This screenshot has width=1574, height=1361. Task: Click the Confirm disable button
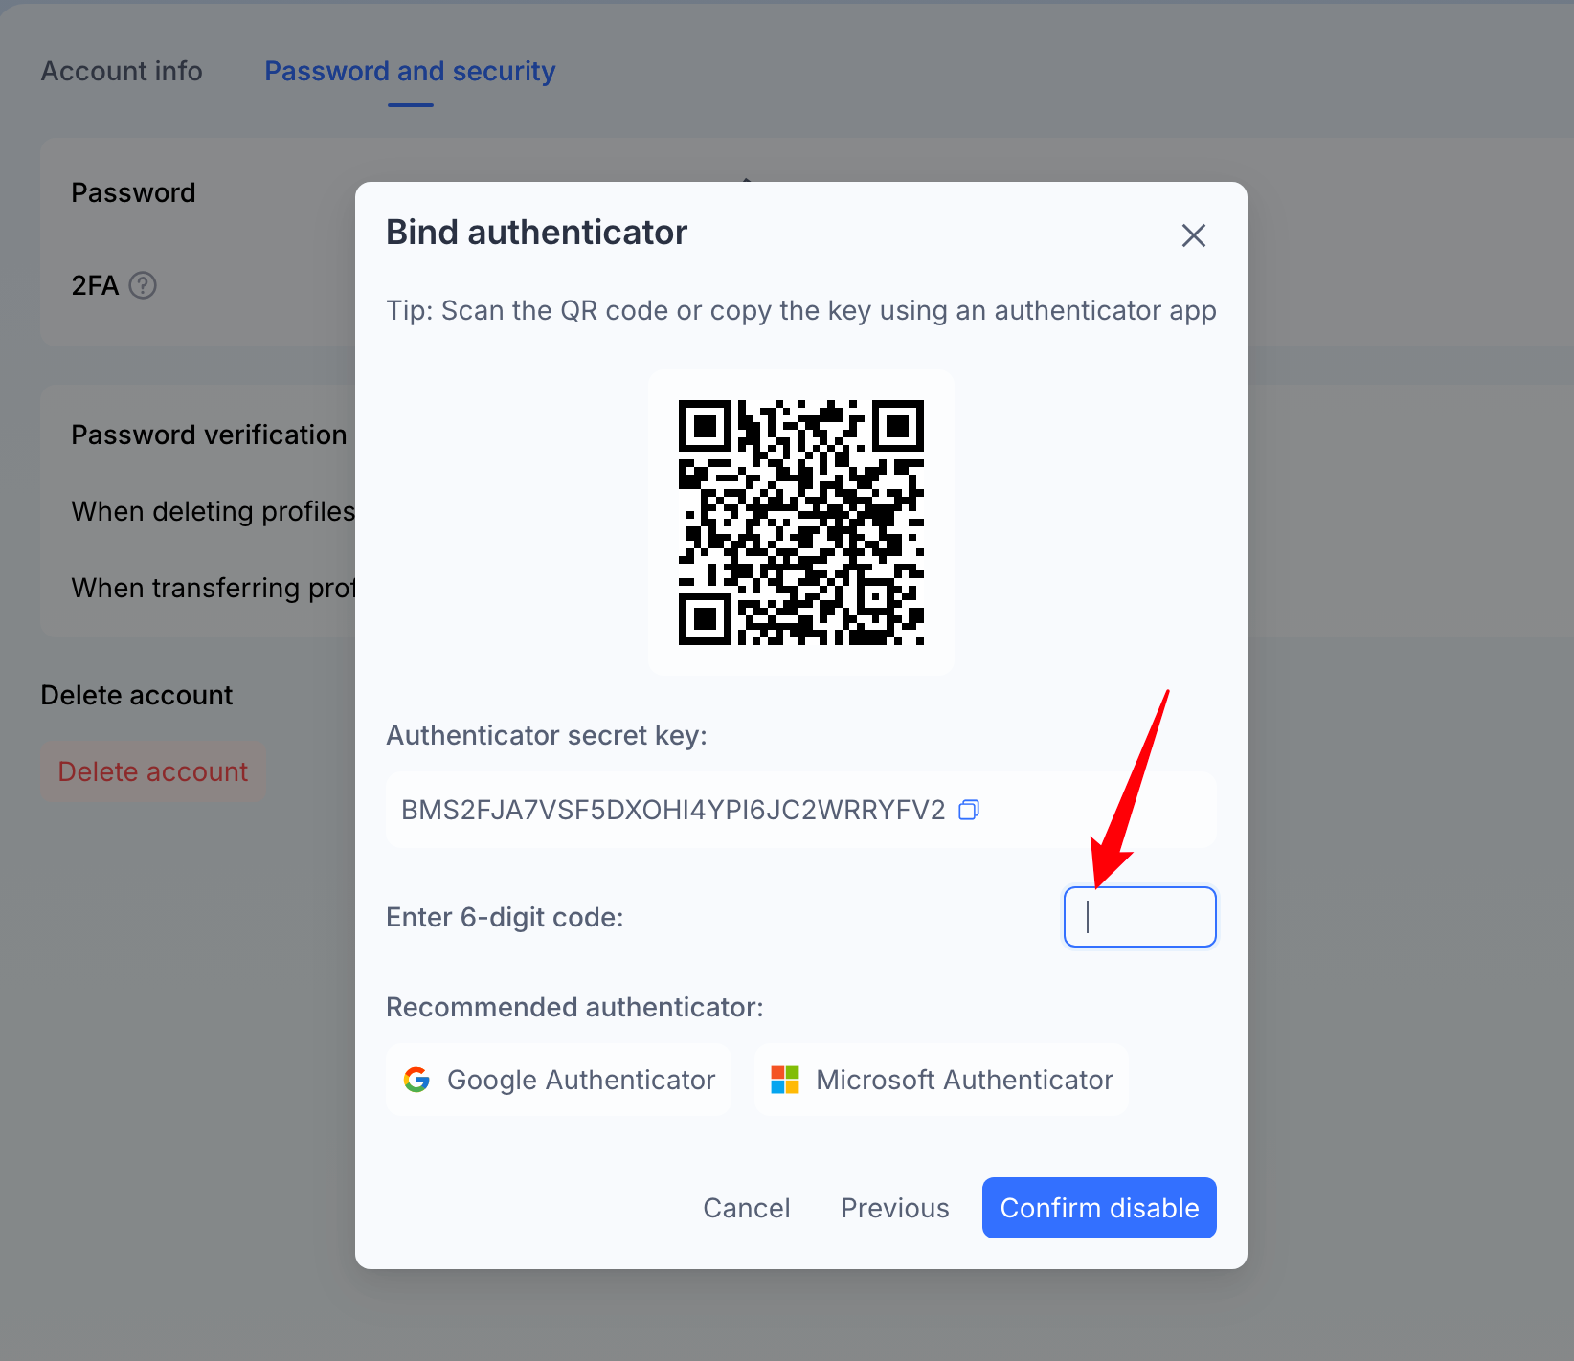[1099, 1208]
